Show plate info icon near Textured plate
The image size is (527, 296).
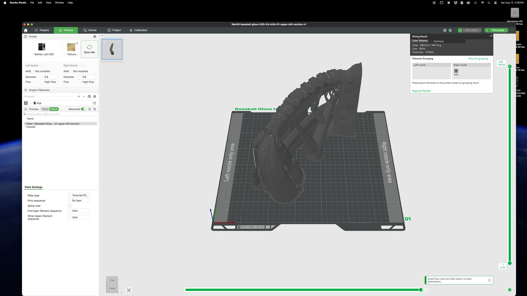click(77, 43)
